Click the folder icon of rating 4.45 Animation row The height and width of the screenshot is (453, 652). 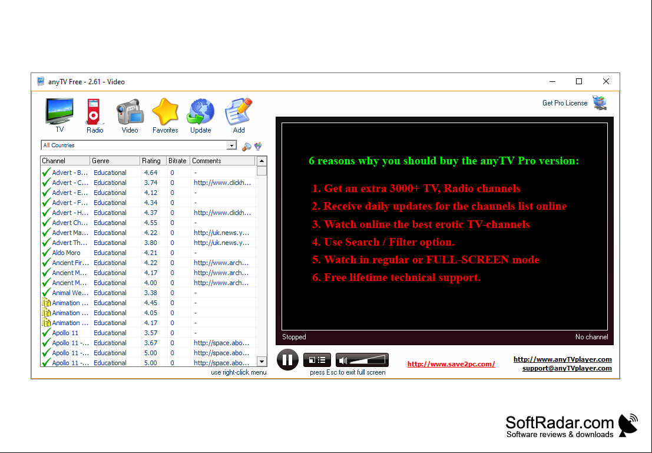tap(46, 302)
